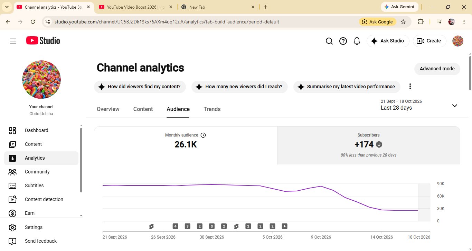Open Community in the sidebar
This screenshot has height=251, width=472.
click(41, 172)
